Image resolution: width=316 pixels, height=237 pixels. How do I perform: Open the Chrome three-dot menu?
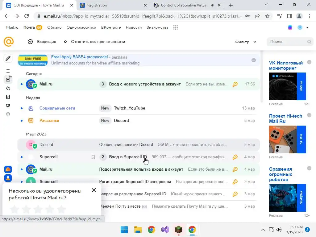309,16
